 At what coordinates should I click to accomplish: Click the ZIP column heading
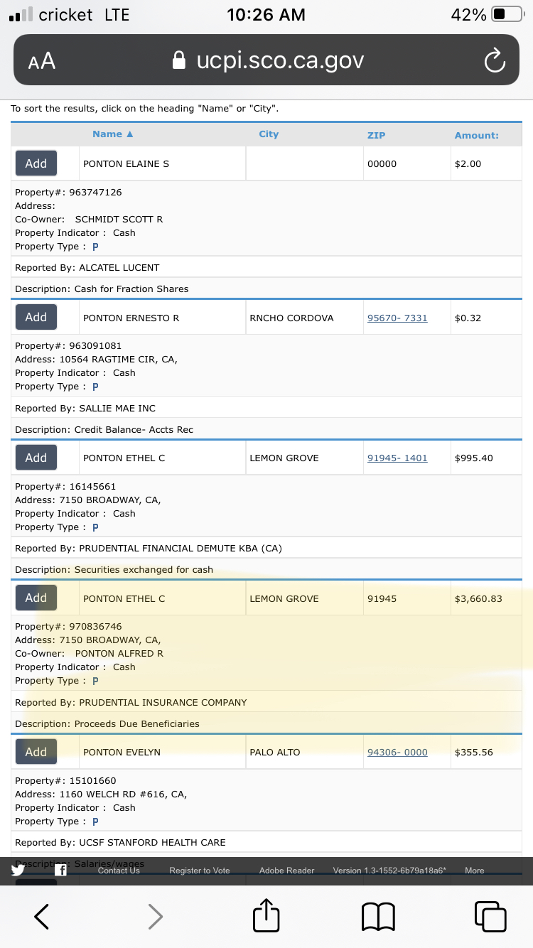pos(377,135)
